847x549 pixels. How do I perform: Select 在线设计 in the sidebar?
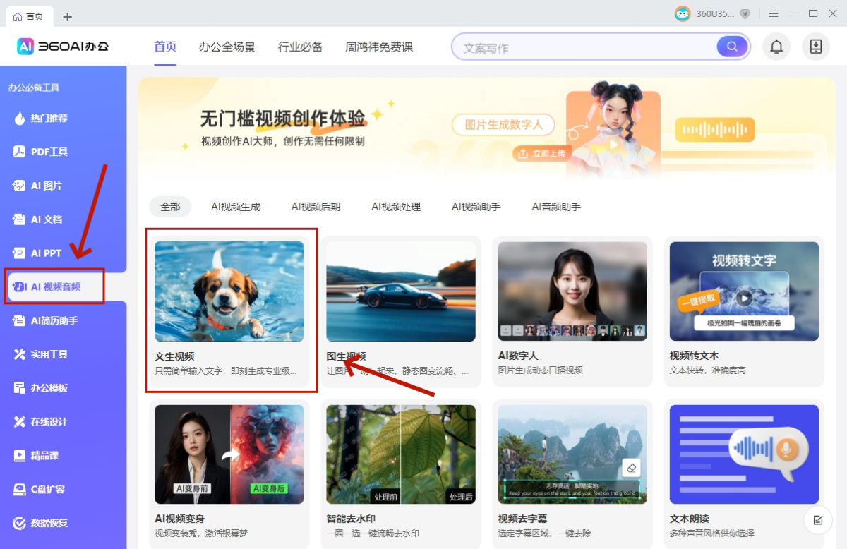pos(41,422)
